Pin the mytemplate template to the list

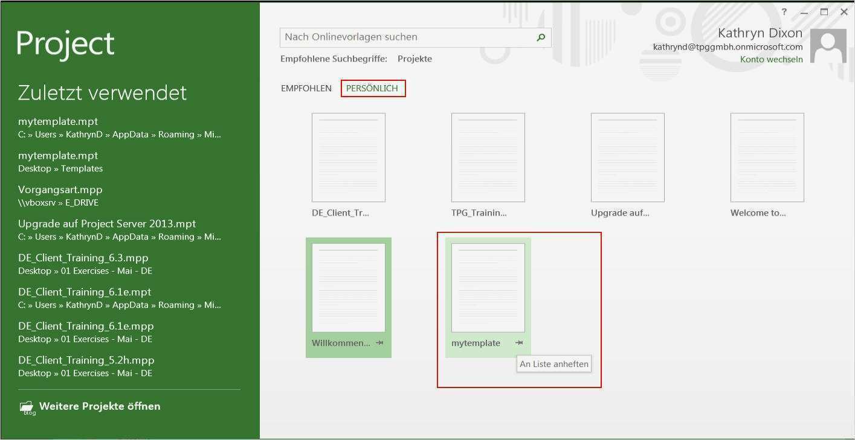point(518,343)
